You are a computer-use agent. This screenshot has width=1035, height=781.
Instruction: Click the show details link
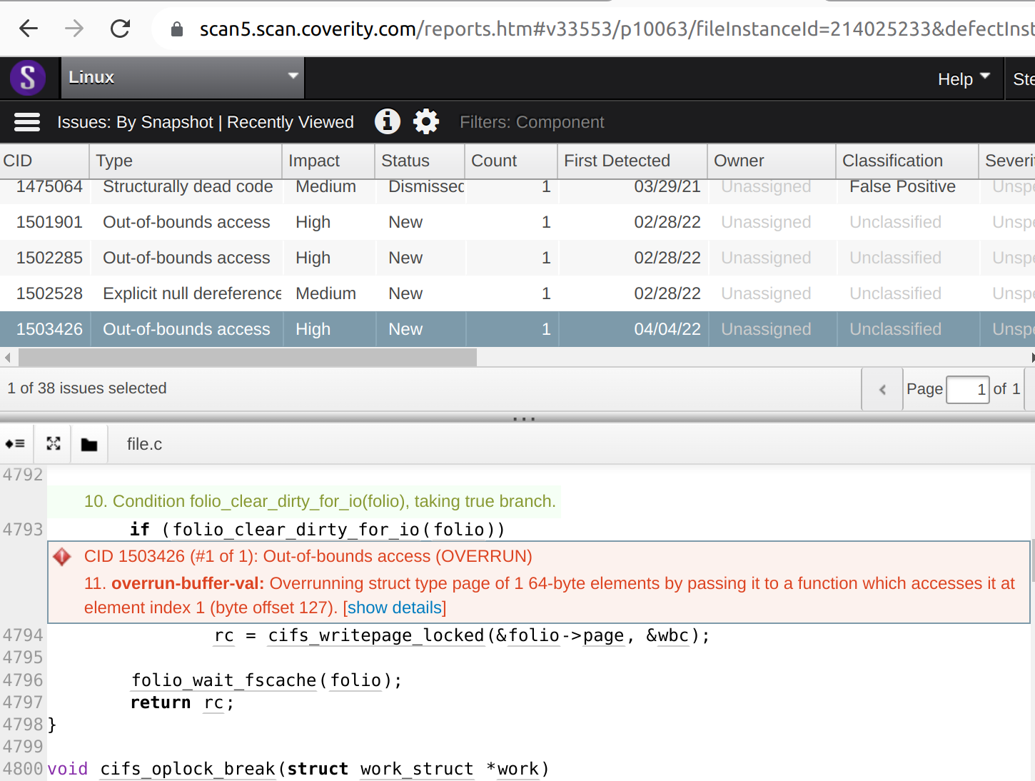click(x=395, y=608)
